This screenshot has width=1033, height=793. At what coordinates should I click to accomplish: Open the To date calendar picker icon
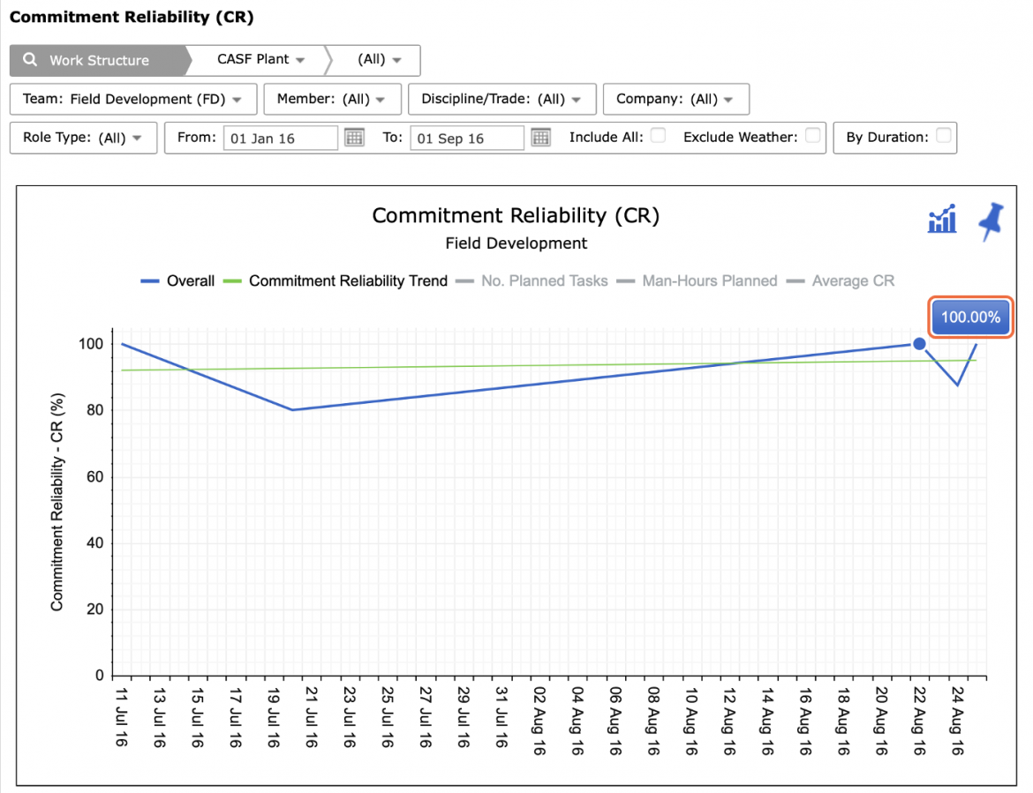pyautogui.click(x=541, y=138)
